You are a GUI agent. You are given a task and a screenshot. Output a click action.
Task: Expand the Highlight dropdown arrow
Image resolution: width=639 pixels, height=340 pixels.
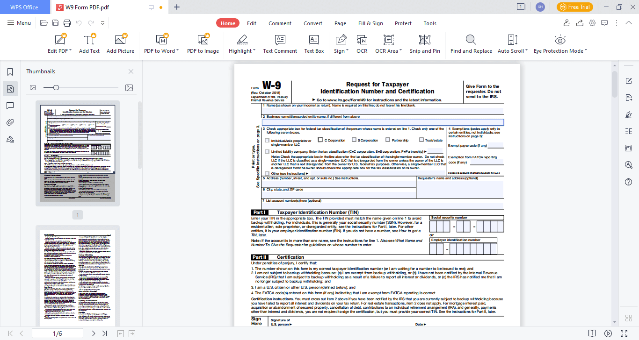[x=254, y=50]
